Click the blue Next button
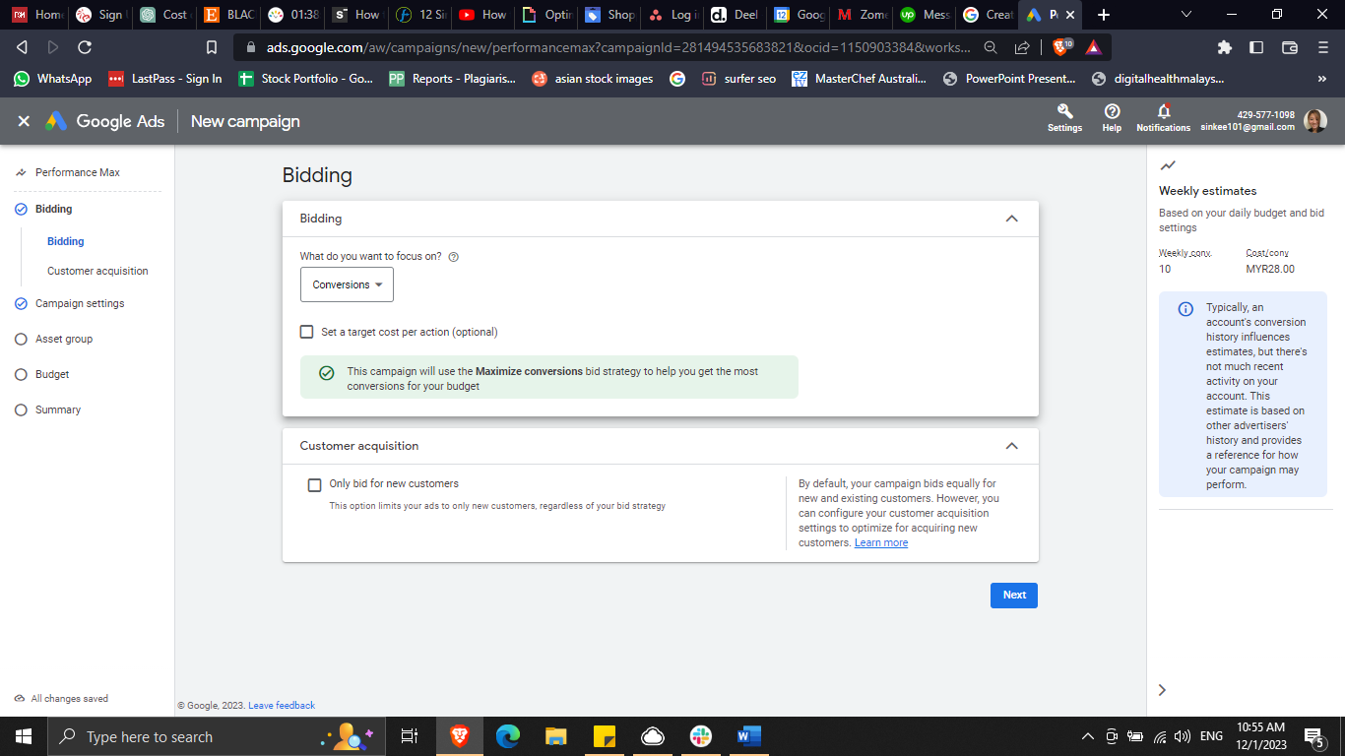 (1013, 595)
